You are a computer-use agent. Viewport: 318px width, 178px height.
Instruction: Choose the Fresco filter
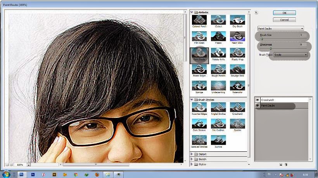(x=218, y=36)
